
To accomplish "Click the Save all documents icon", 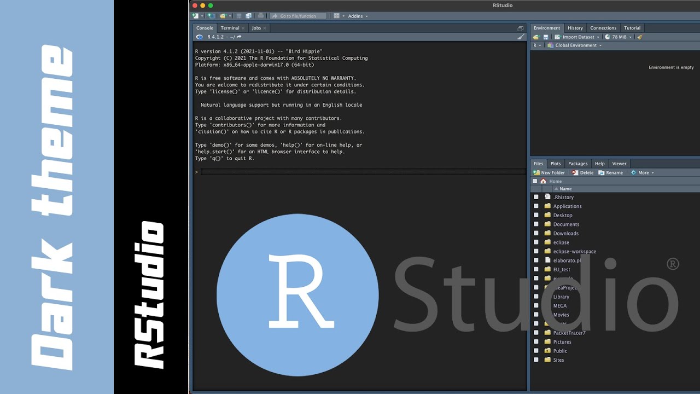I will pos(249,16).
